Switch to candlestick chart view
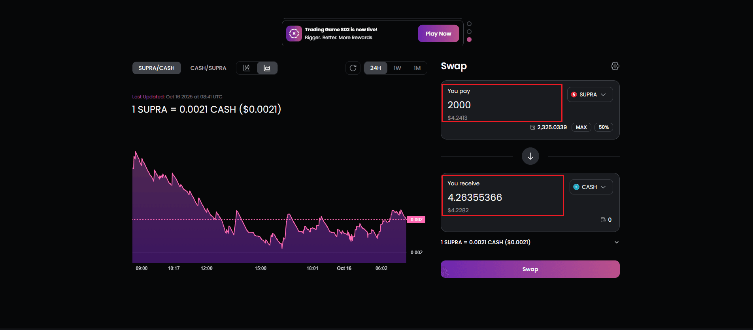The width and height of the screenshot is (753, 330). pyautogui.click(x=247, y=68)
